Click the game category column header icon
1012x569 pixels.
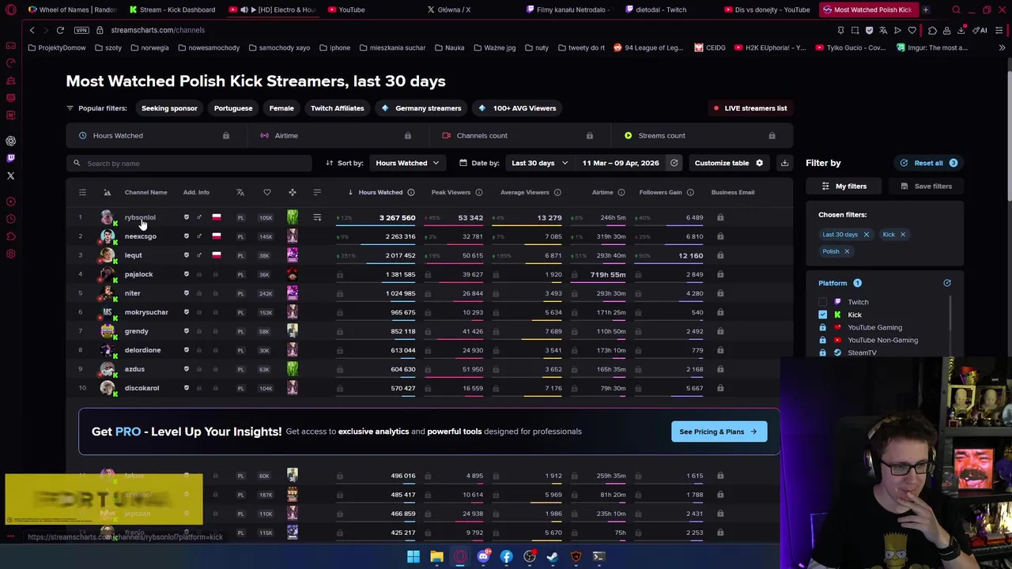tap(293, 192)
